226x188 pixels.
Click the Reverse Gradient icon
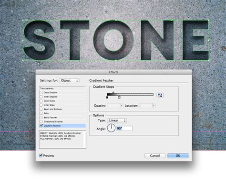[x=160, y=95]
